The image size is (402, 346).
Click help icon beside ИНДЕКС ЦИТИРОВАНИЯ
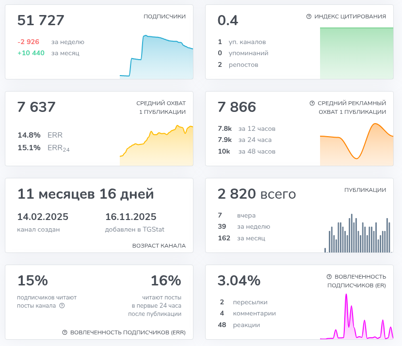[309, 16]
